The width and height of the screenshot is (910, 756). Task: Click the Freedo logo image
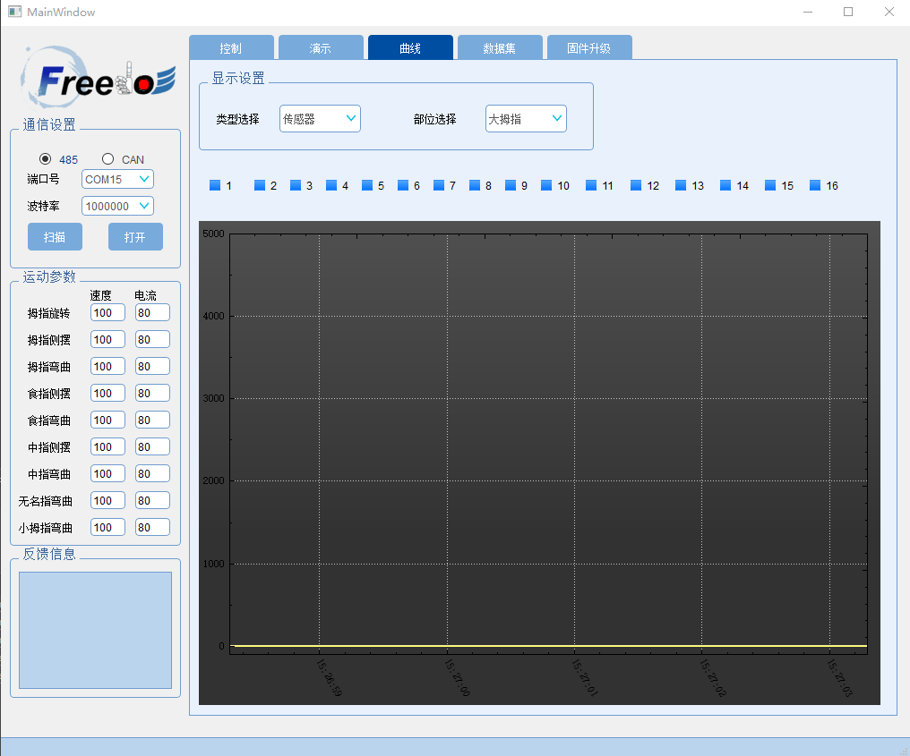coord(97,78)
